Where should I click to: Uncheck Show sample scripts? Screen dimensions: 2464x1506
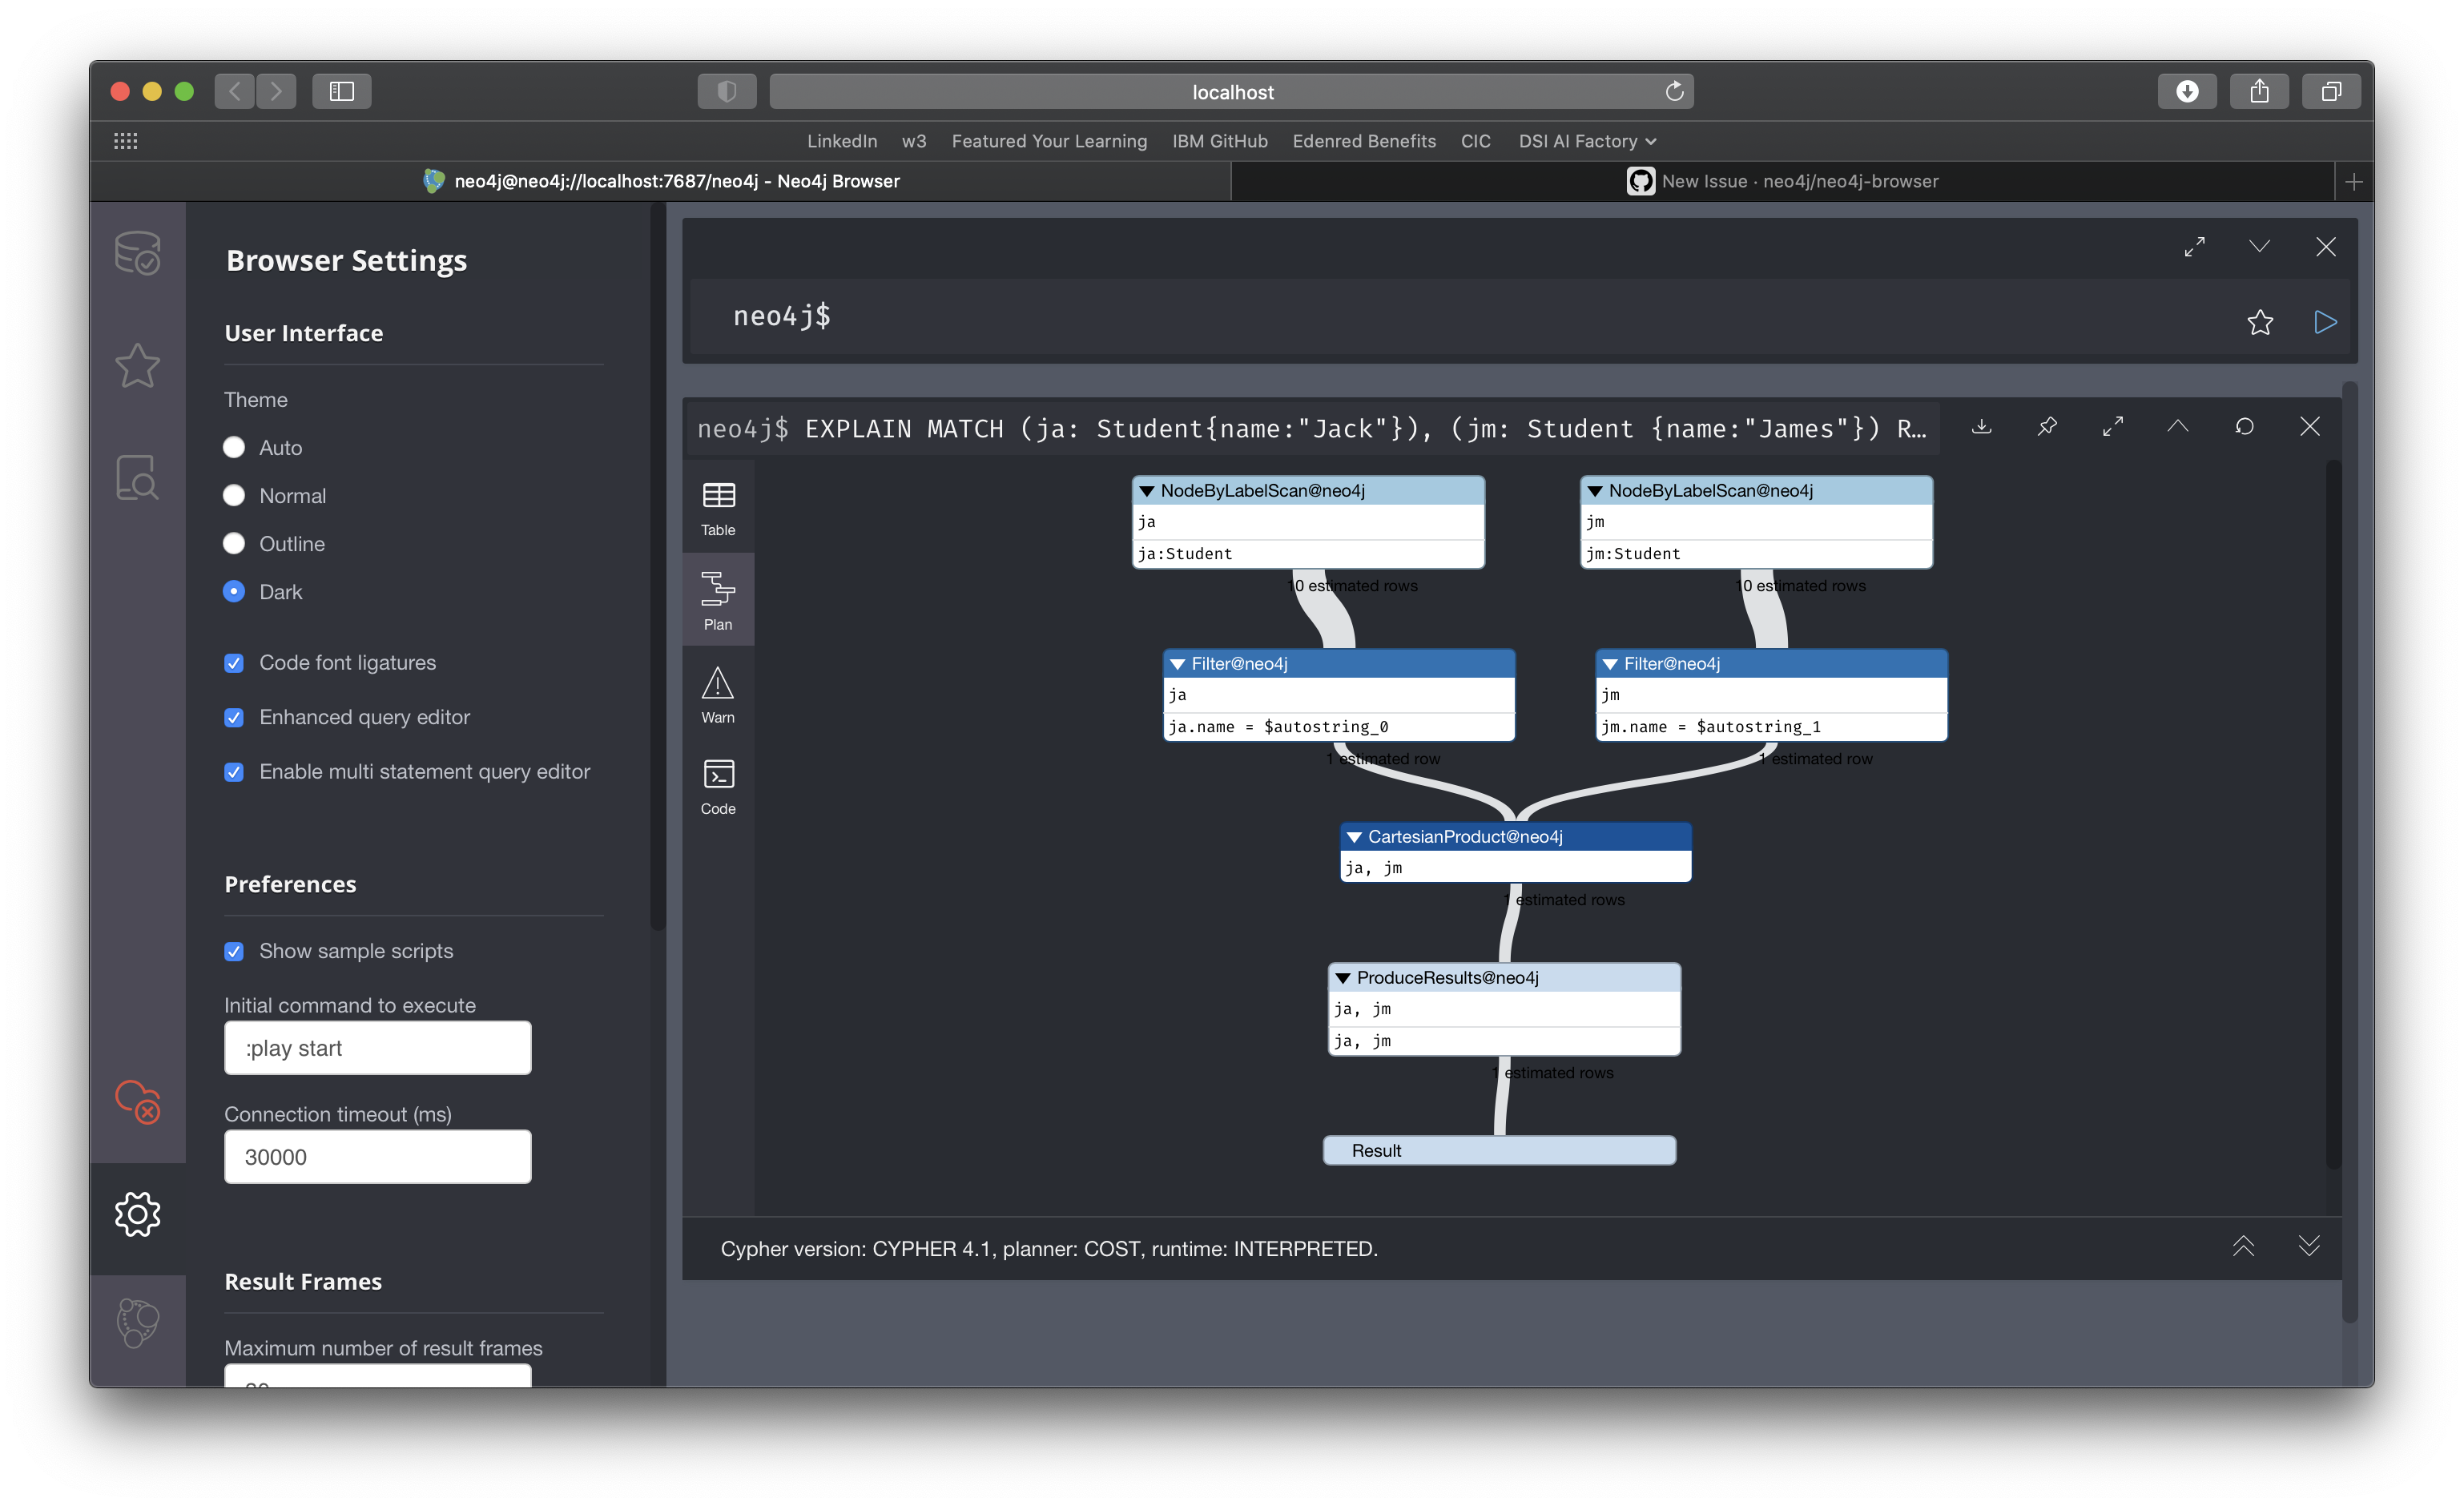(234, 951)
